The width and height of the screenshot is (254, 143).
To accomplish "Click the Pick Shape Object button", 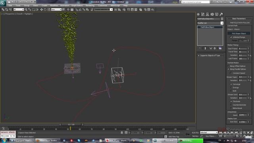I will tap(239, 33).
